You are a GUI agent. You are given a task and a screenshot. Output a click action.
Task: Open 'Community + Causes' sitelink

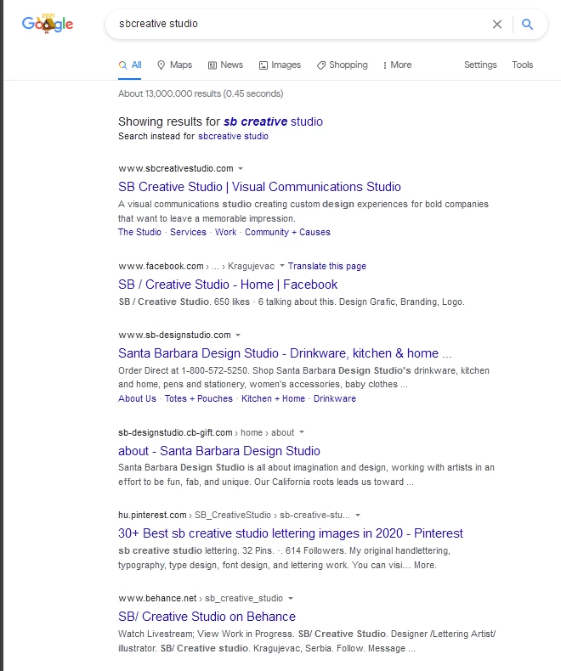point(288,232)
